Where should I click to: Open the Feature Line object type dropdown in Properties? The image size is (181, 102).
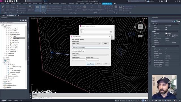(162, 21)
